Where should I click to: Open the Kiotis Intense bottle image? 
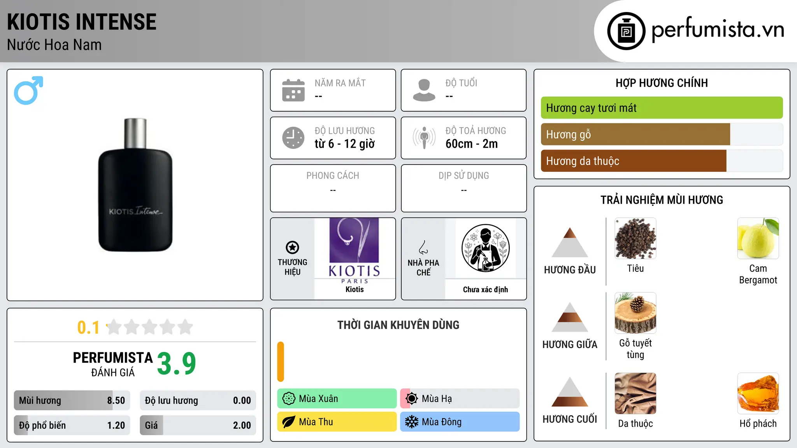pyautogui.click(x=135, y=185)
